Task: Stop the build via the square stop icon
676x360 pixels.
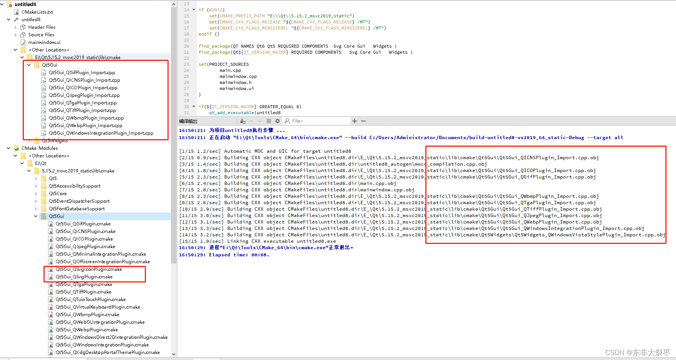Action: point(268,121)
